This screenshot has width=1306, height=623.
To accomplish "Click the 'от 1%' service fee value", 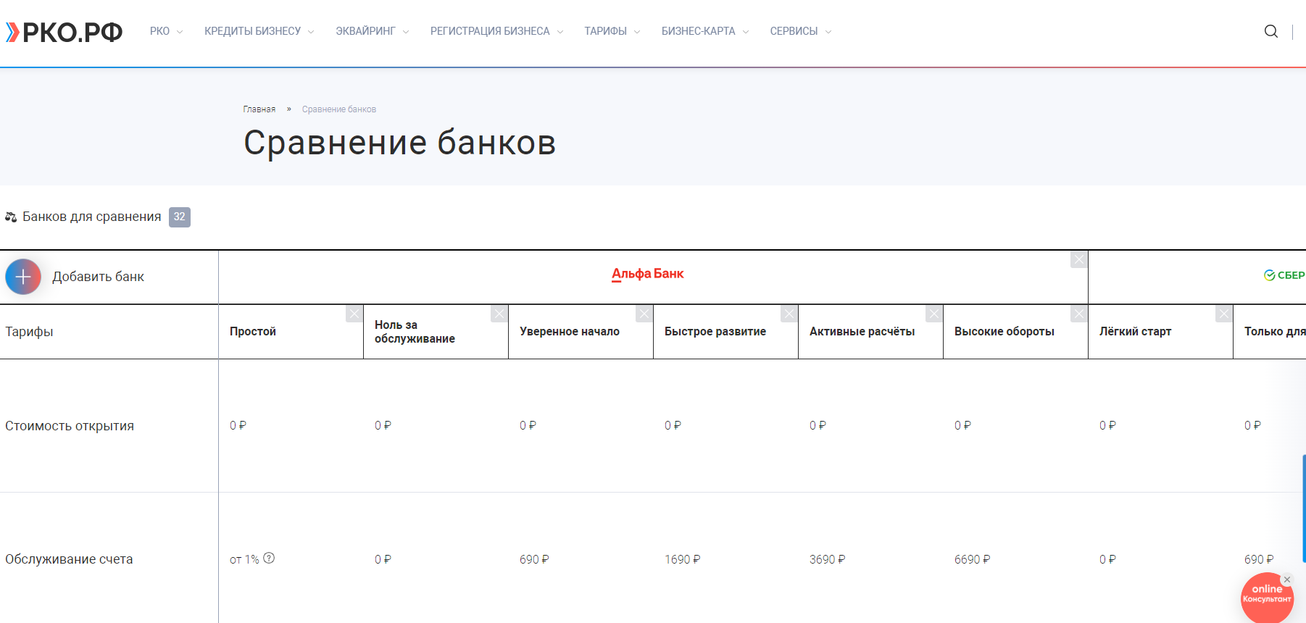I will 244,559.
